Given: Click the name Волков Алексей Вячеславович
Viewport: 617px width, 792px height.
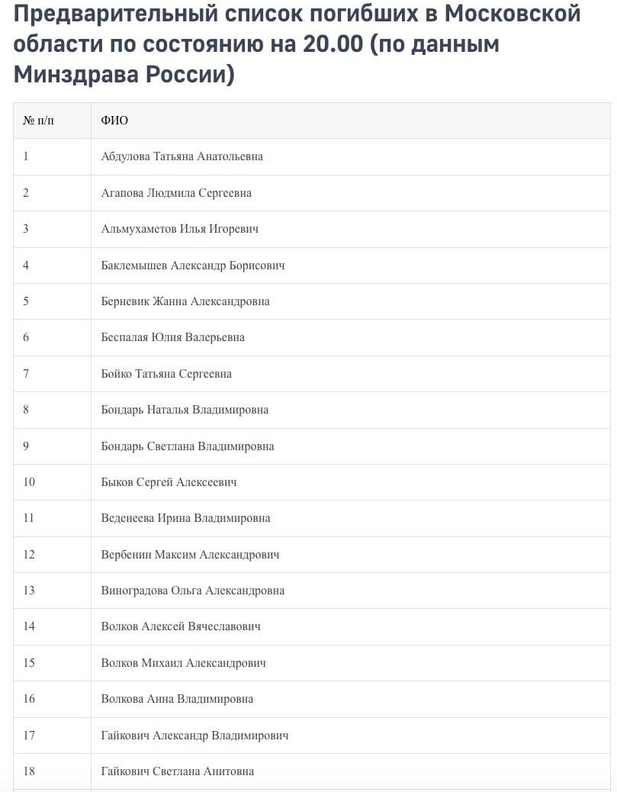Looking at the screenshot, I should (x=181, y=626).
